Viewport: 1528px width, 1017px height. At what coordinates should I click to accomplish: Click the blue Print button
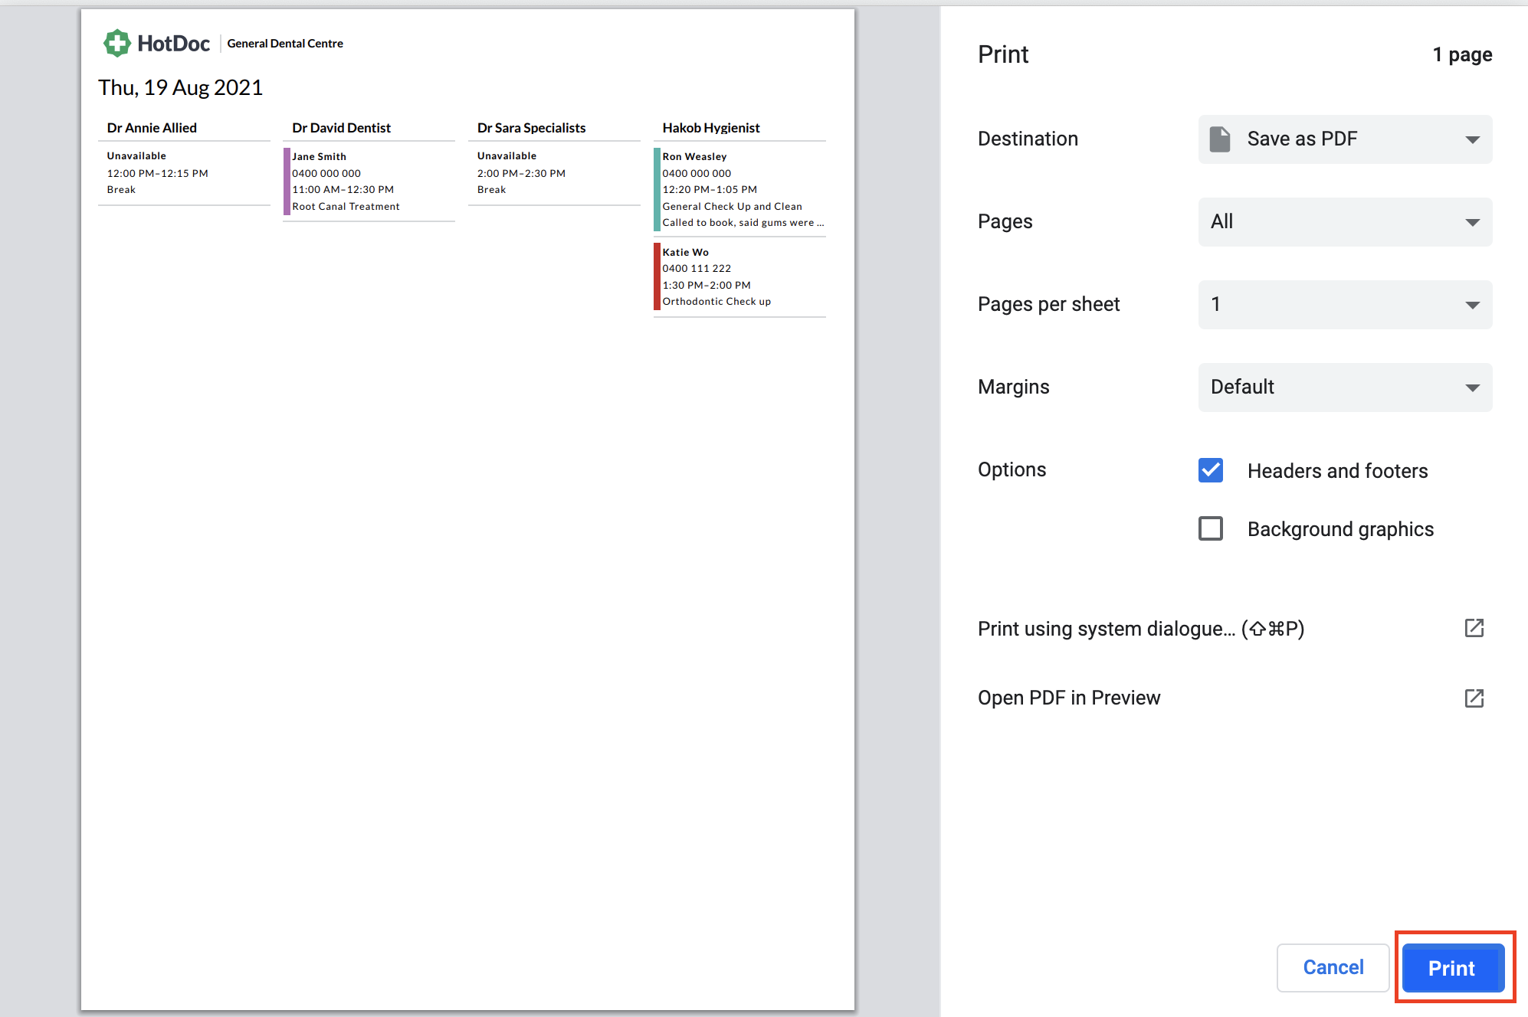(x=1453, y=968)
